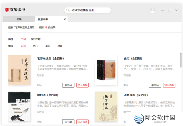Viewport: 183px width, 126px height.
Task: Maximize the window
Action: [x=169, y=10]
